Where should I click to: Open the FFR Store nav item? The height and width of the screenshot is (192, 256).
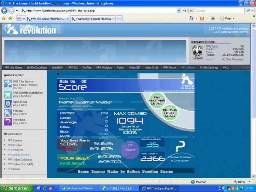pos(188,68)
